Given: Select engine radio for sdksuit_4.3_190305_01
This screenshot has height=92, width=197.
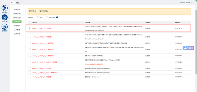Looking at the screenshot, I should coord(30,37).
